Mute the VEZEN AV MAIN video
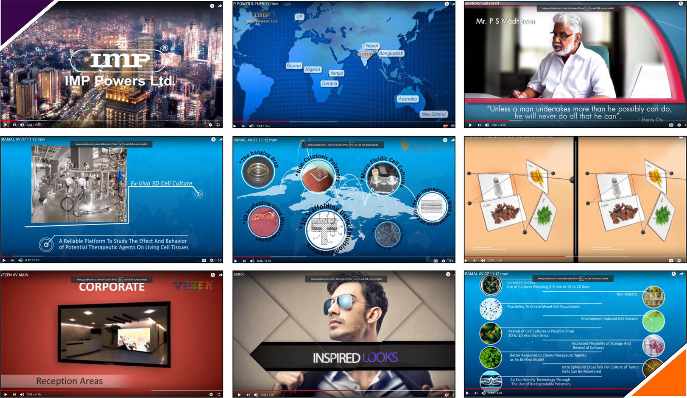 [22, 394]
